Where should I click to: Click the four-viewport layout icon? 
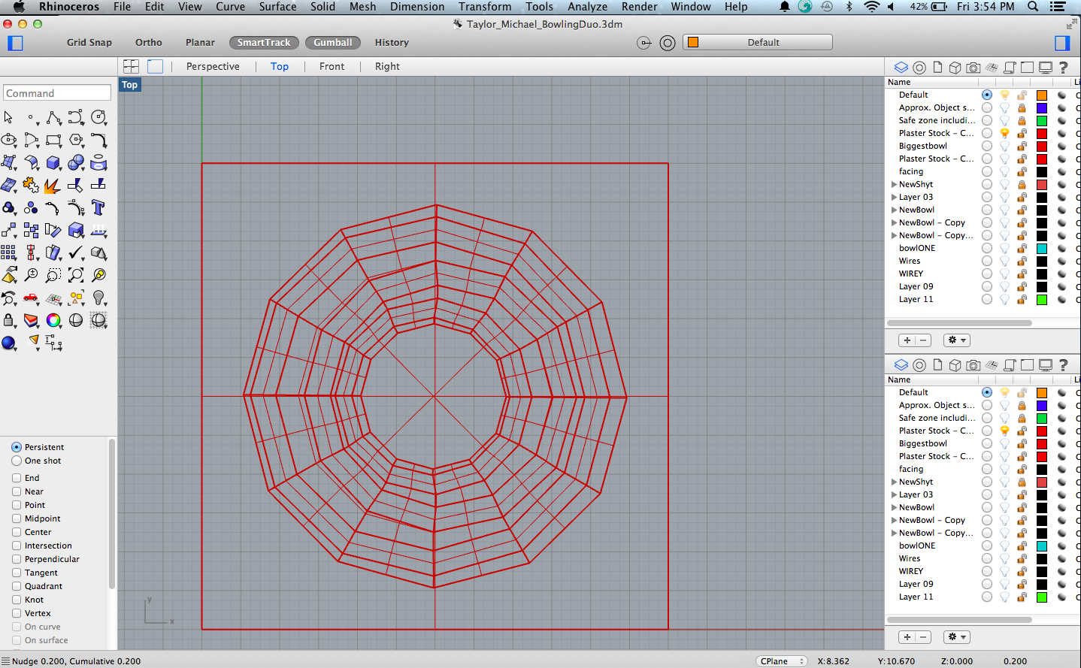click(x=132, y=66)
